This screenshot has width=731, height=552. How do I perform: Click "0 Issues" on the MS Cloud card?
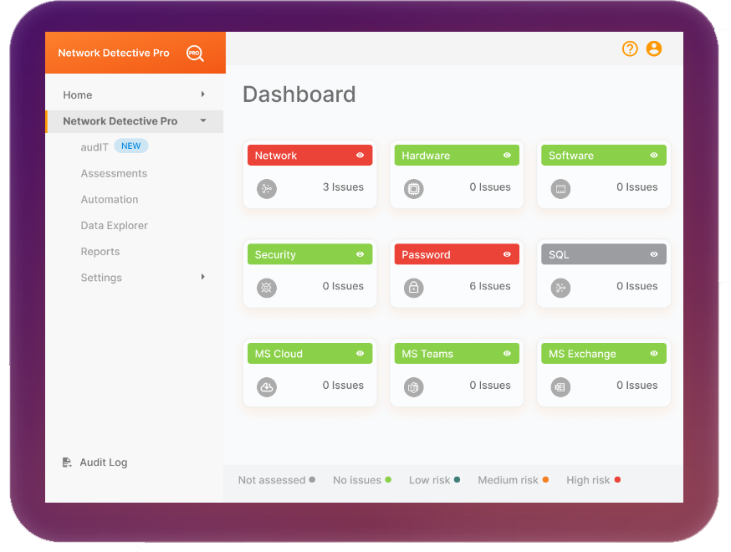(343, 386)
